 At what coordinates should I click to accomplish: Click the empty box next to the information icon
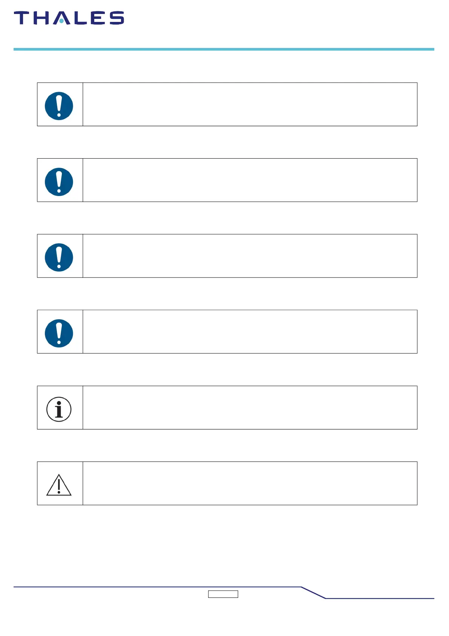pos(250,408)
